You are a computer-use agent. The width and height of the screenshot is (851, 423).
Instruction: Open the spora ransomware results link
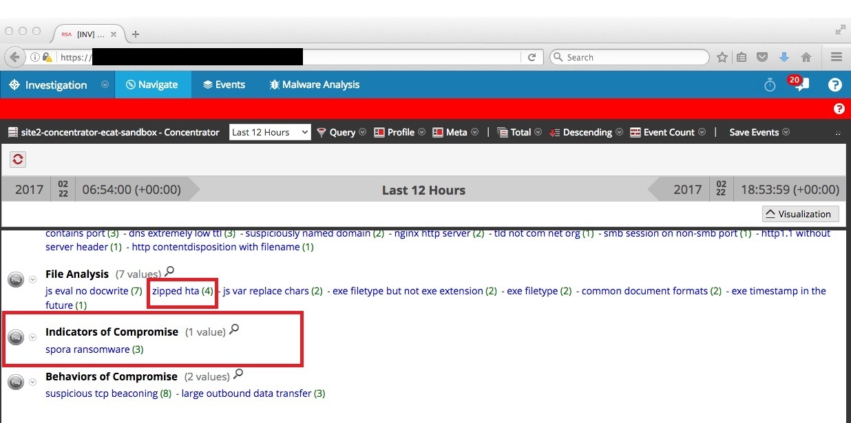coord(86,349)
